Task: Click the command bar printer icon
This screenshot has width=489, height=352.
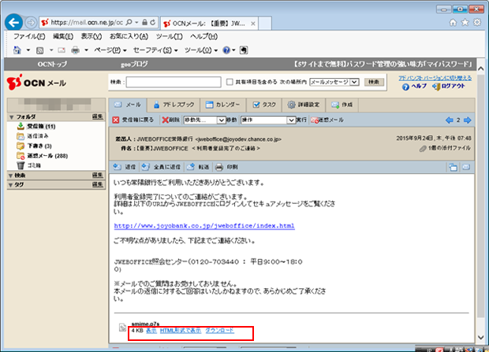Action: 75,50
